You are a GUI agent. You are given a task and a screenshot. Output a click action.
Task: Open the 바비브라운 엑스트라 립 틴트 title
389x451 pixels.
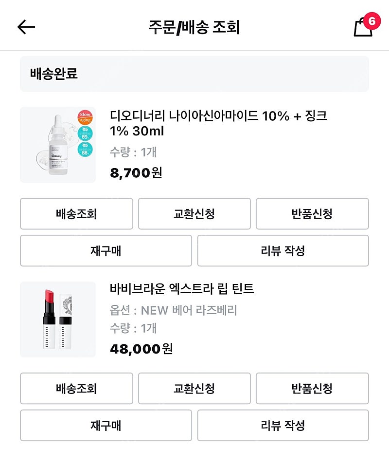(182, 288)
